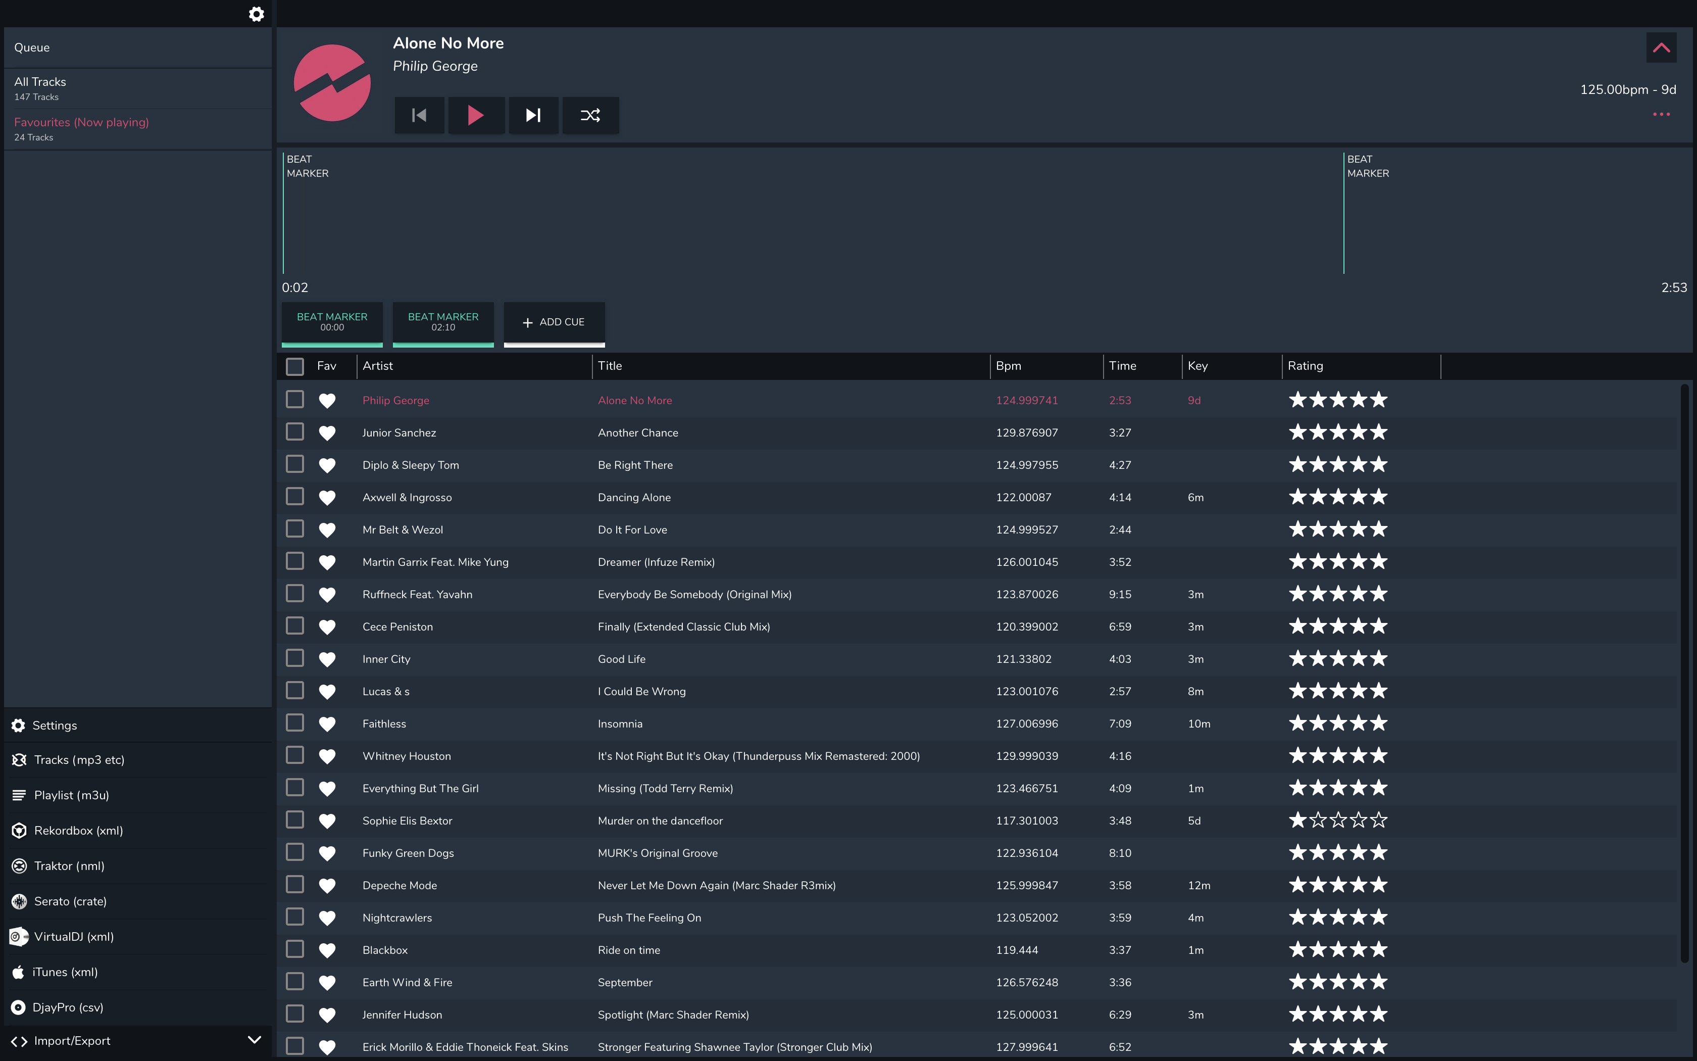This screenshot has width=1697, height=1061.
Task: Go to the previous track
Action: (x=419, y=115)
